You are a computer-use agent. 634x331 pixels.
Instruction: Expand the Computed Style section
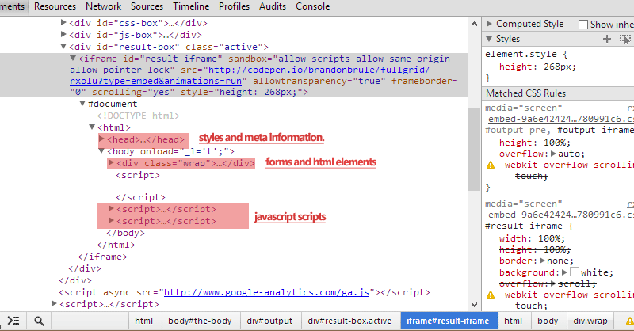click(x=489, y=24)
